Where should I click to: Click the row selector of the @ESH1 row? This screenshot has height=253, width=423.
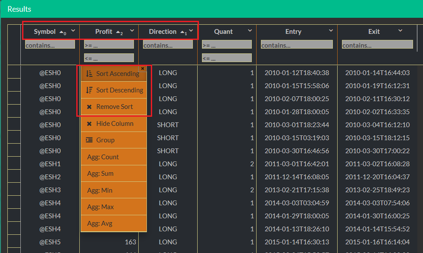click(x=14, y=164)
